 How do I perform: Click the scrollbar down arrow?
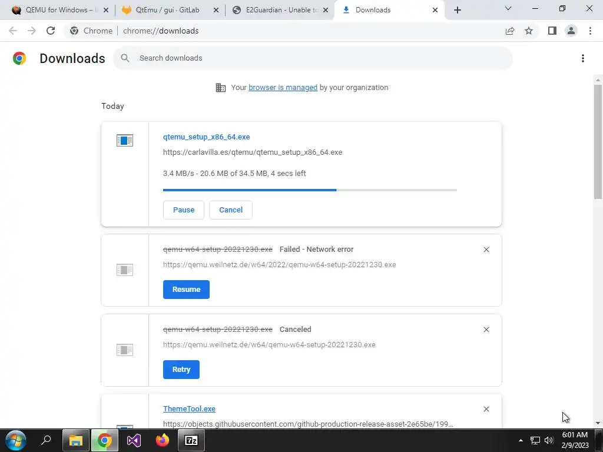[x=598, y=423]
